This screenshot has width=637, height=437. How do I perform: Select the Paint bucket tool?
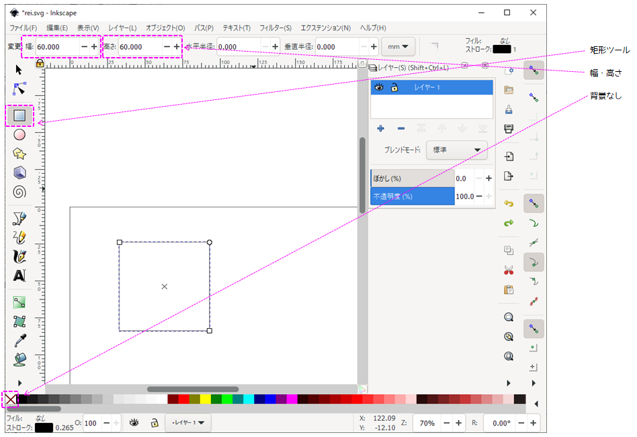[19, 360]
